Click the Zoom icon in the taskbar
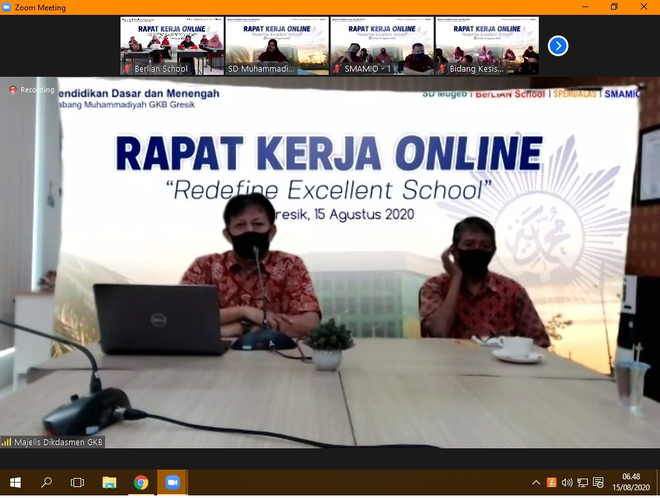660x498 pixels. pos(172,483)
